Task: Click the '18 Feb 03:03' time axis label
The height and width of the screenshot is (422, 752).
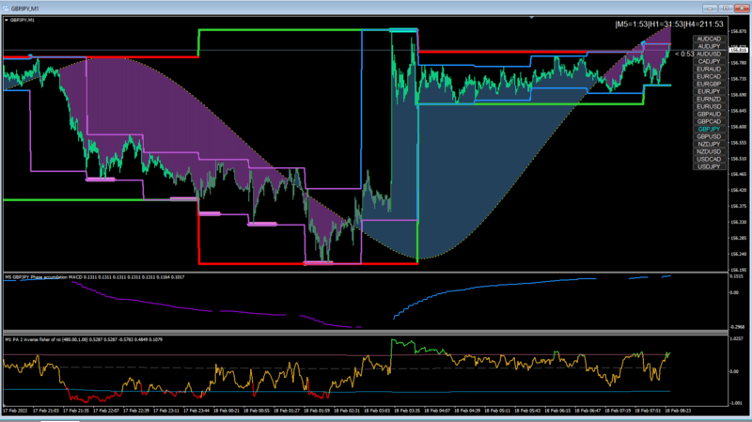Action: 377,411
